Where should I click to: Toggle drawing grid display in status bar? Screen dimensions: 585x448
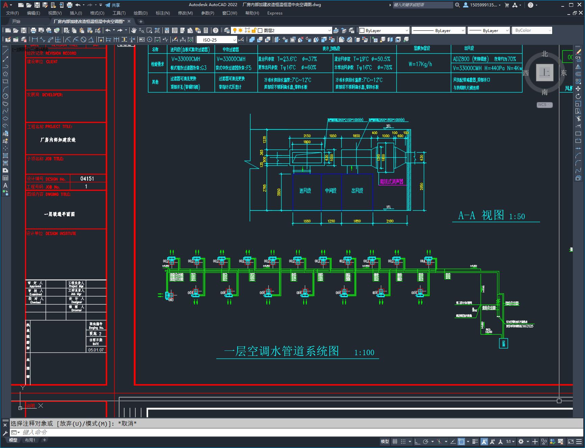(x=395, y=442)
